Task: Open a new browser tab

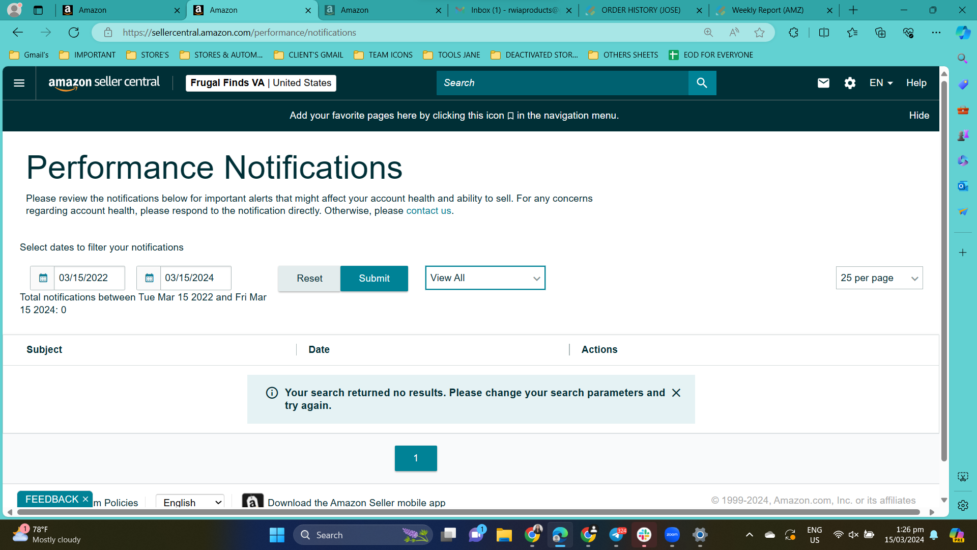Action: pyautogui.click(x=853, y=10)
